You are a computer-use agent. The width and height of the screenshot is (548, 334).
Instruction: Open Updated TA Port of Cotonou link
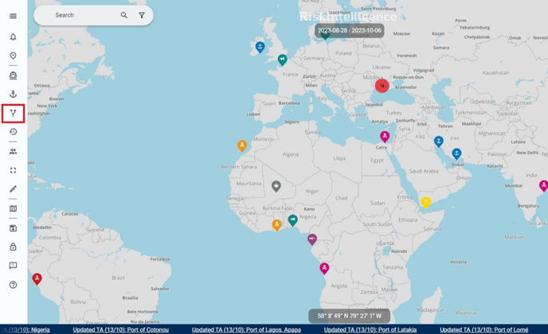121,330
